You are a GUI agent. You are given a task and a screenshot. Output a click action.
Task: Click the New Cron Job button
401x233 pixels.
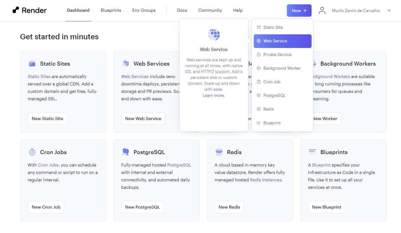coord(46,207)
